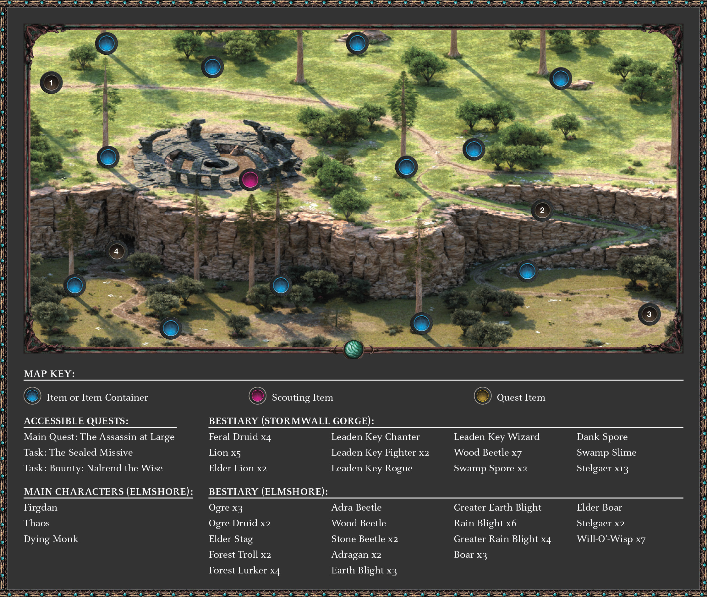This screenshot has width=707, height=597.
Task: Click "Greater Rain Blight x4"
Action: tap(502, 539)
